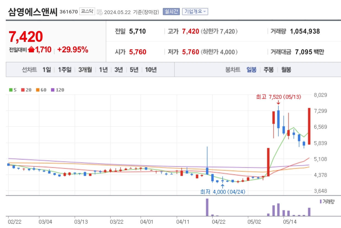Click the 04/01 date label on axis
This screenshot has height=228, width=341.
tap(147, 221)
